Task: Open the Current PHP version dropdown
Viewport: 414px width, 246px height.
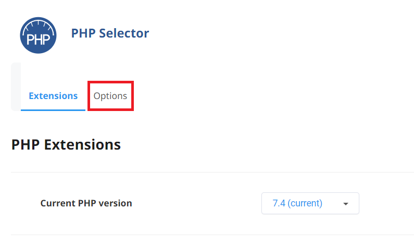Action: (x=310, y=203)
